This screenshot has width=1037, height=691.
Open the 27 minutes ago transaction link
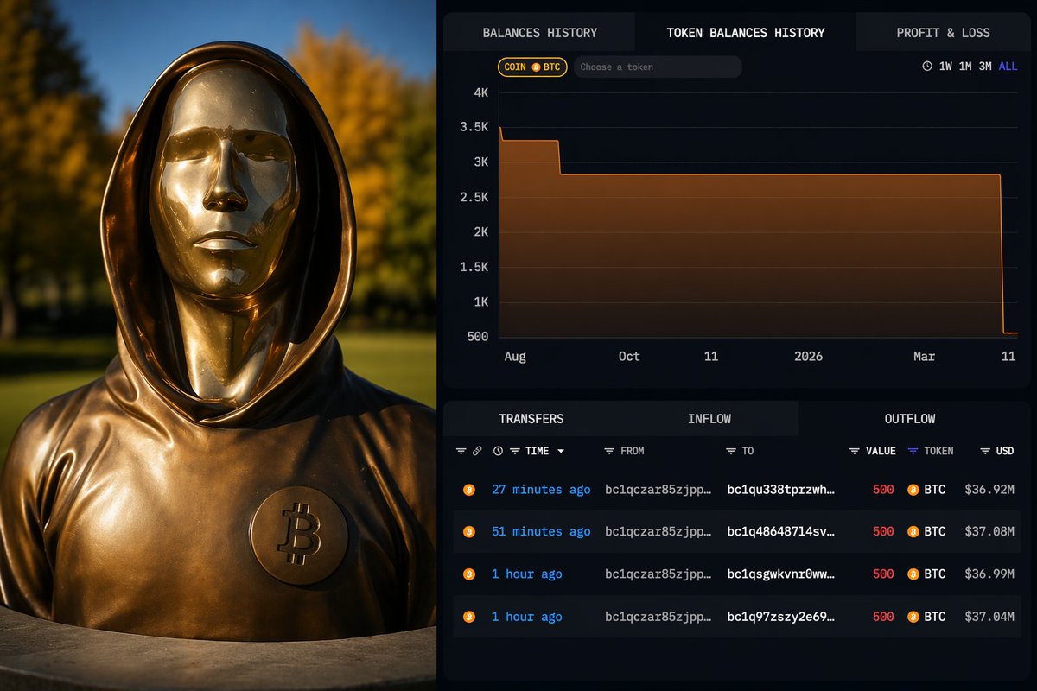[541, 490]
